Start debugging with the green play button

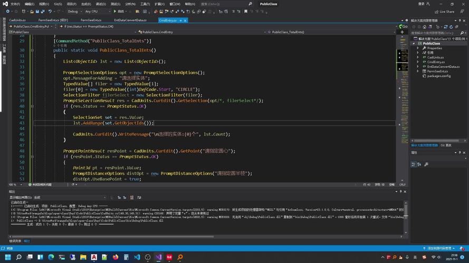click(x=115, y=12)
